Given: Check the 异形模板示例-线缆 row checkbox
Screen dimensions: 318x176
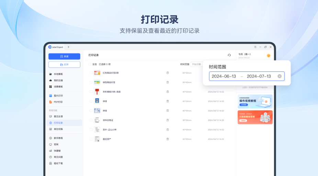Looking at the screenshot, I should click(x=91, y=92).
